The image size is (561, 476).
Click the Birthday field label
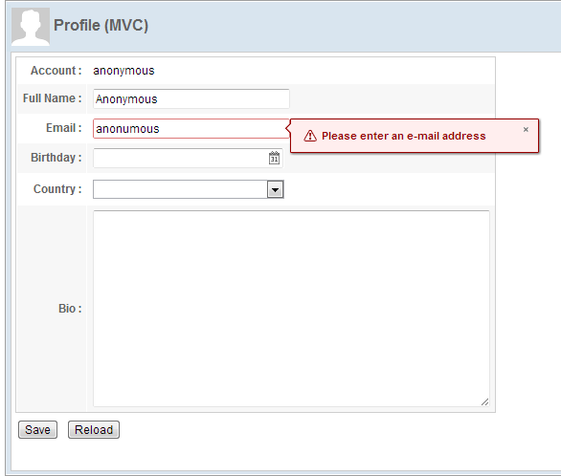pyautogui.click(x=56, y=158)
